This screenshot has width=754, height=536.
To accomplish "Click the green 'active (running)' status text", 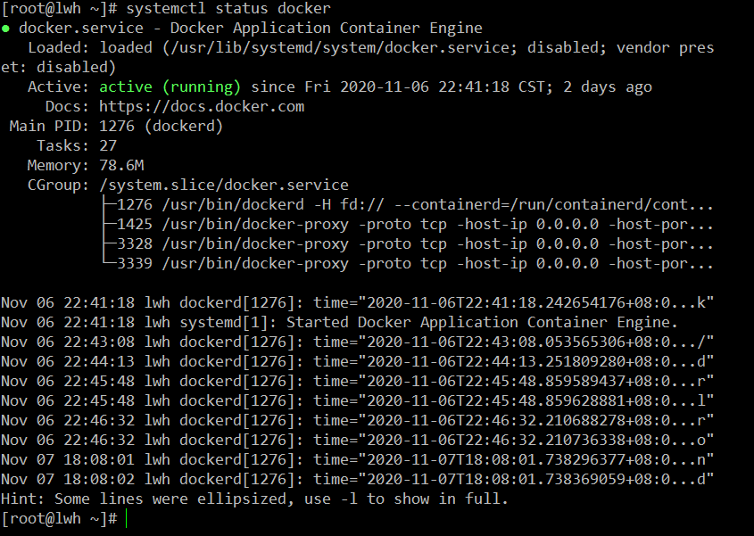I will [x=170, y=87].
